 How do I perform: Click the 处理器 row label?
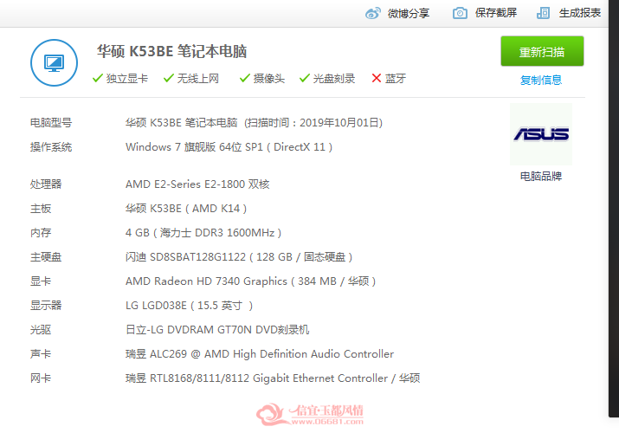(46, 184)
